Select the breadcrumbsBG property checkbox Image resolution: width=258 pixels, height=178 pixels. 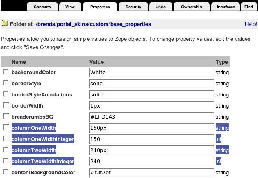(x=6, y=116)
